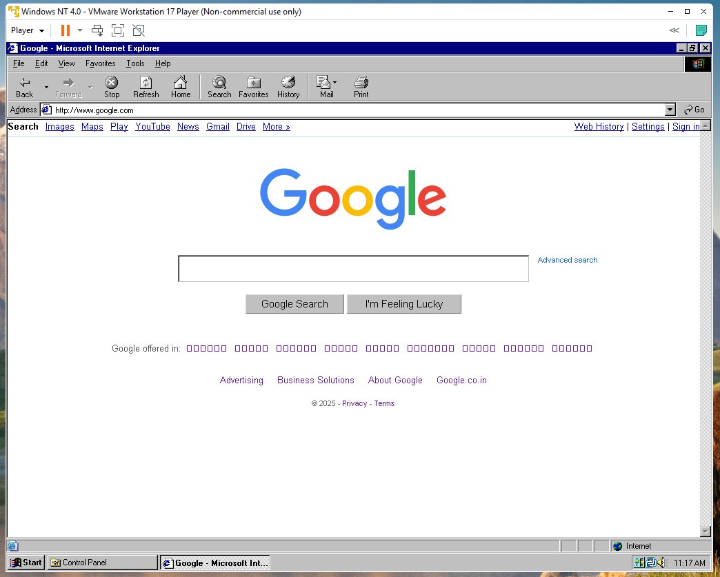Screen dimensions: 720x577
Task: Collapse VMware toolbar with double-chevron icon
Action: point(674,30)
